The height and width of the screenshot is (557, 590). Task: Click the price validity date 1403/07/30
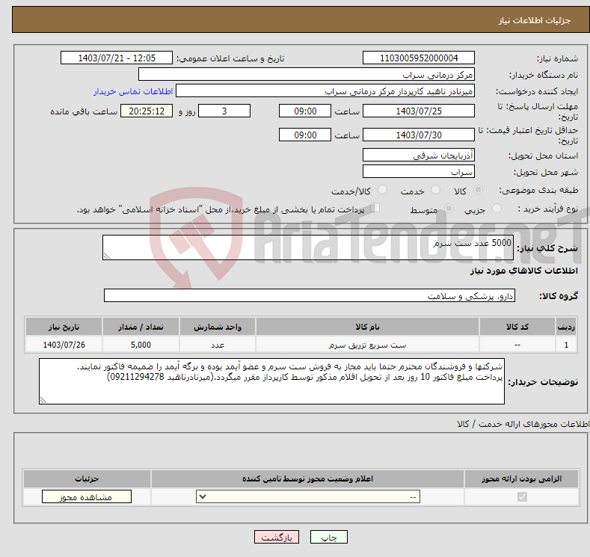coord(419,135)
